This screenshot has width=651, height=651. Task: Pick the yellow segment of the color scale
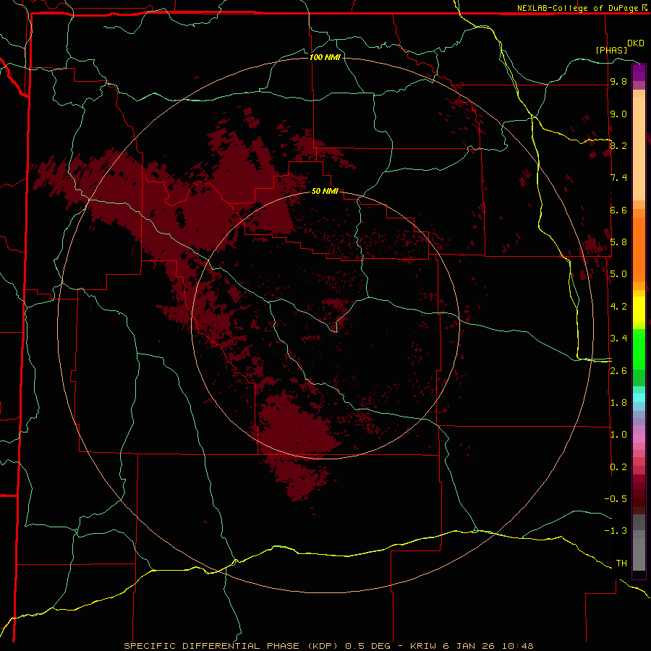639,310
